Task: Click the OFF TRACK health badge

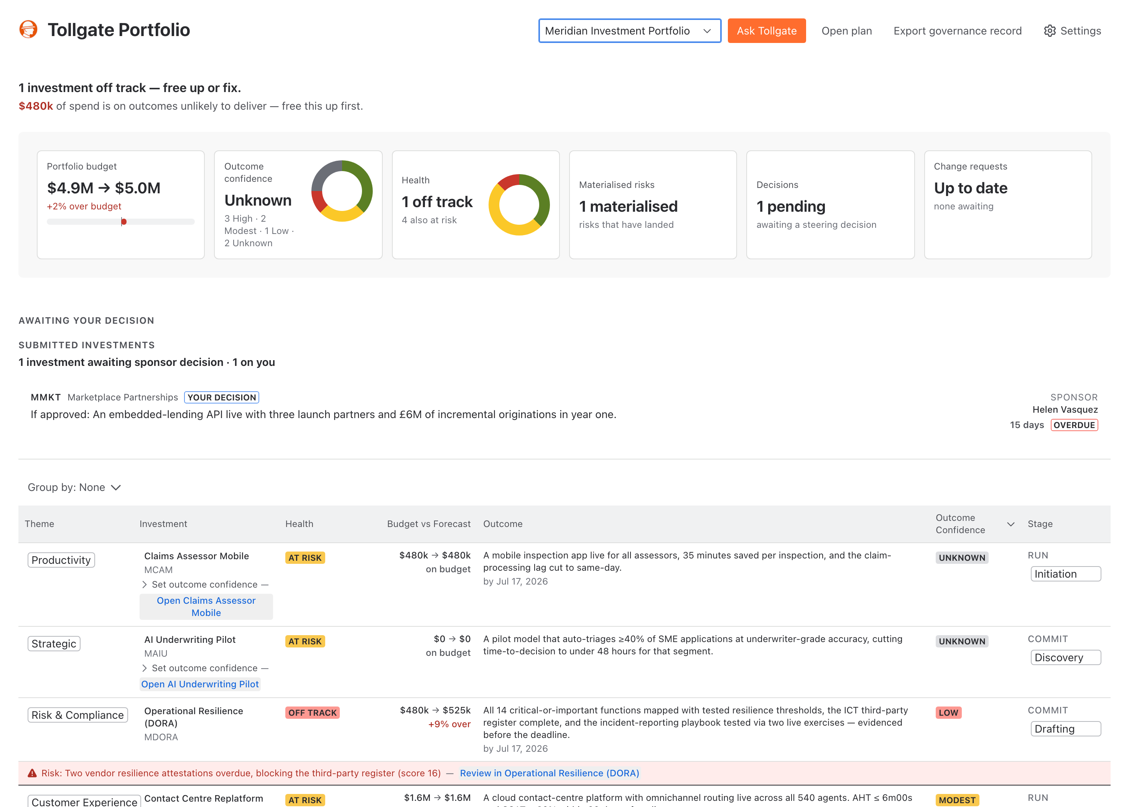Action: 312,713
